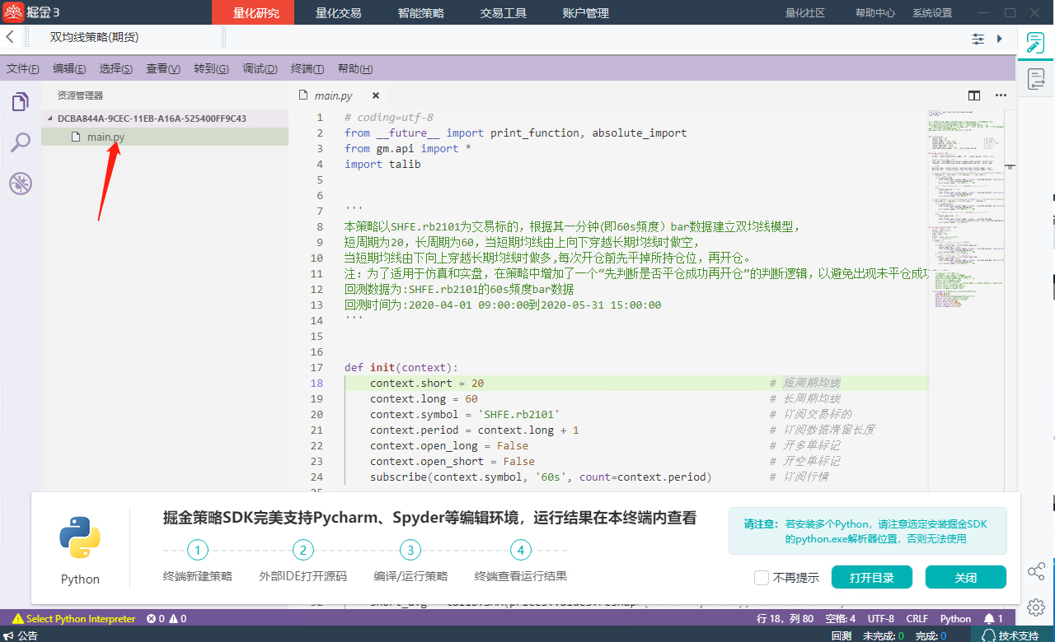The image size is (1055, 642).
Task: Open the 编辑(E) menu
Action: tap(69, 69)
